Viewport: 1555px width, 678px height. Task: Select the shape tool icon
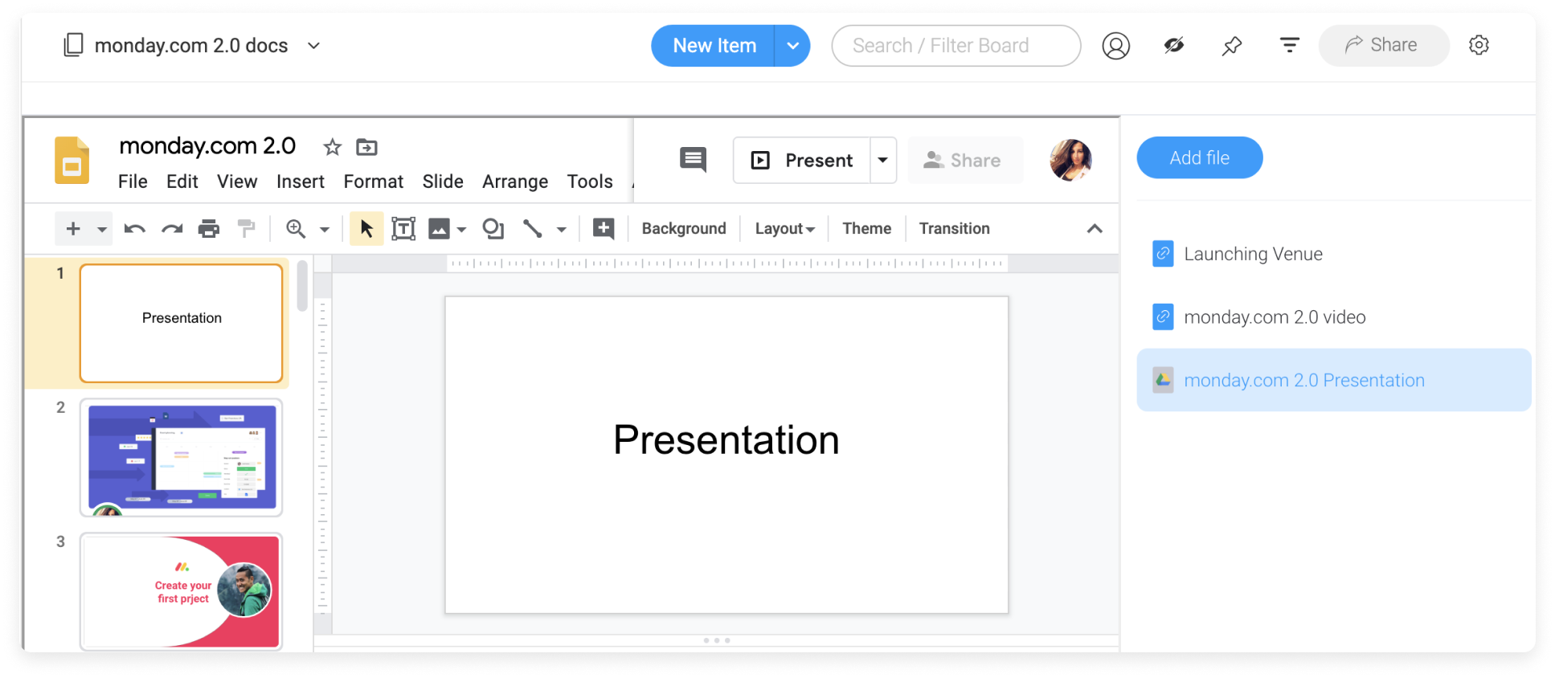coord(493,229)
